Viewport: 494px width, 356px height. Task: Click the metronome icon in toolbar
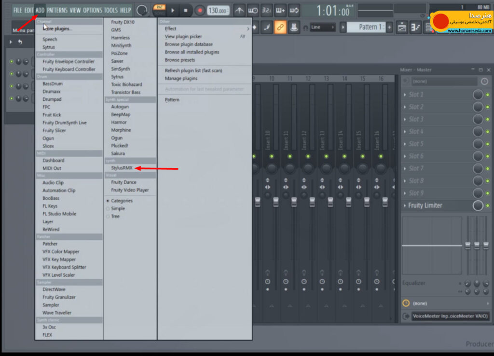[x=239, y=11]
